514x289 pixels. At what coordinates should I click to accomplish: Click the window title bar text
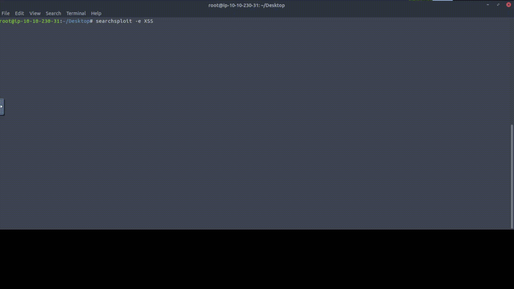tap(247, 5)
